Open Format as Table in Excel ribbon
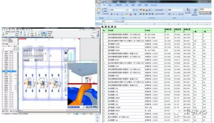Image resolution: width=214 pixels, height=123 pixels. [x=195, y=12]
